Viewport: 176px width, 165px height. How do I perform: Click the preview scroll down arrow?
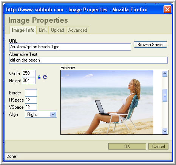[x=165, y=131]
